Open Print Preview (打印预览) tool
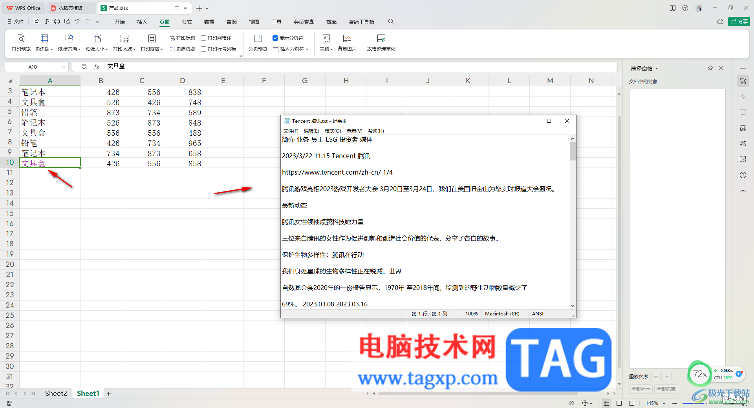The image size is (754, 408). (21, 43)
